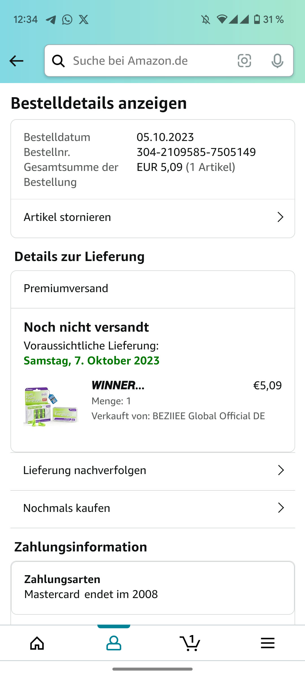The height and width of the screenshot is (678, 305).
Task: Go to Amazon home tab
Action: 37,643
